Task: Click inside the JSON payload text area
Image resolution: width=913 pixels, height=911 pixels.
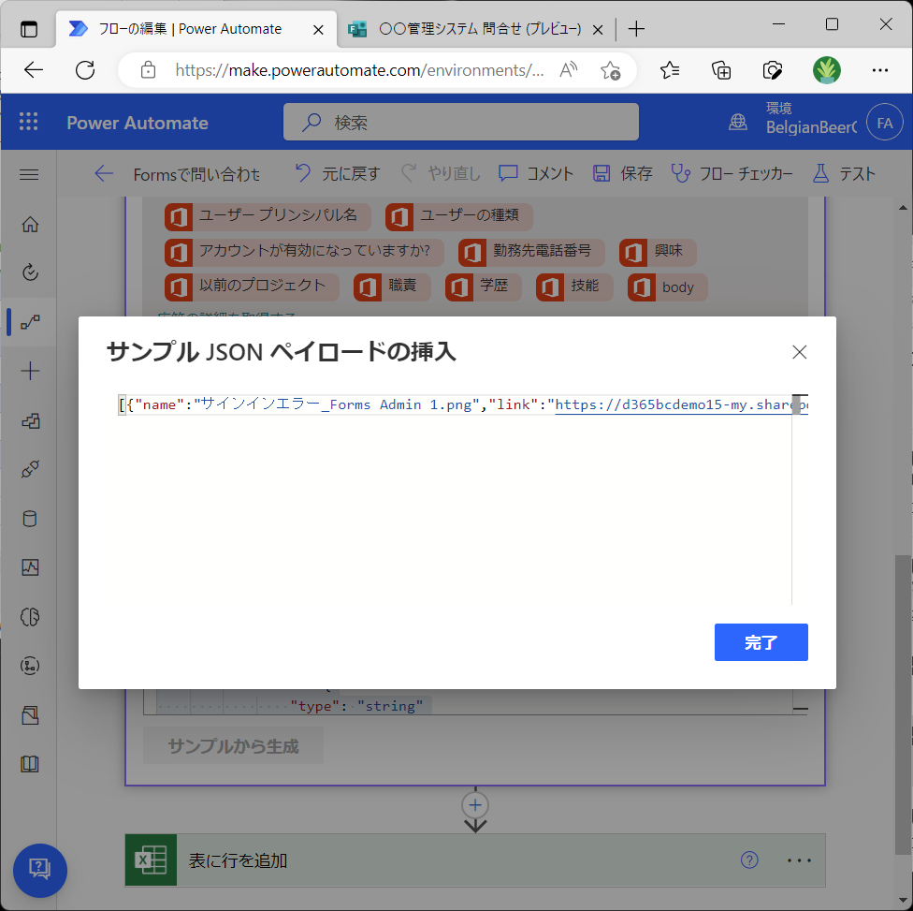Action: (455, 500)
